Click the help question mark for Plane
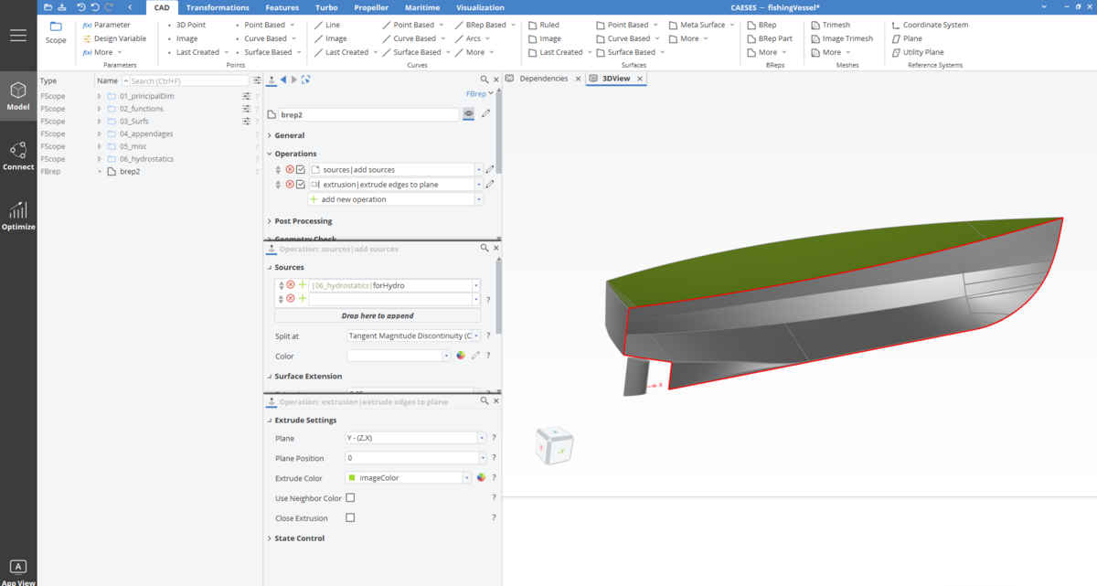Viewport: 1097px width, 586px height. tap(494, 438)
